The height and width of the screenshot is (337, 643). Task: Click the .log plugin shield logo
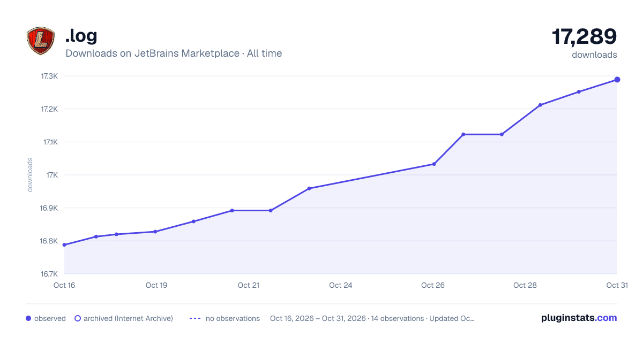tap(41, 41)
